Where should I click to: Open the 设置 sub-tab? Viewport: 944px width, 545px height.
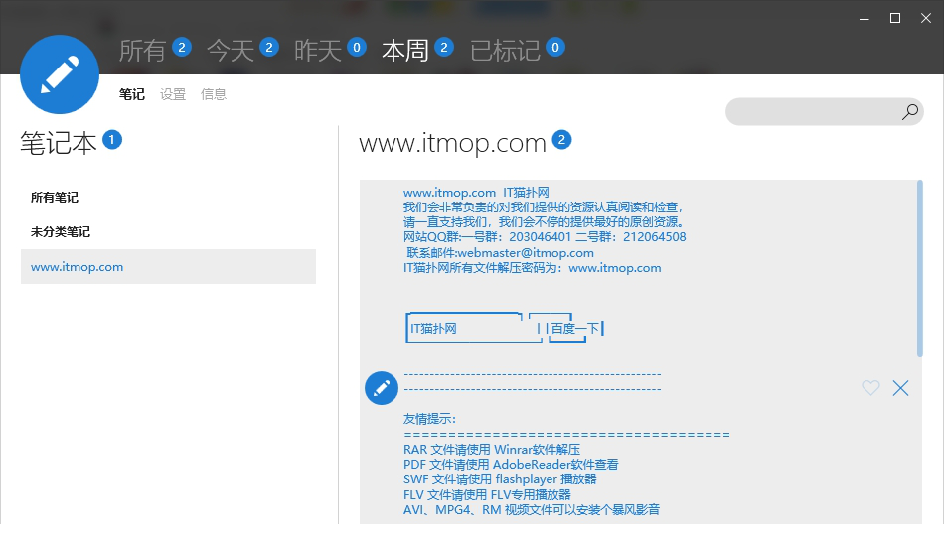tap(173, 94)
